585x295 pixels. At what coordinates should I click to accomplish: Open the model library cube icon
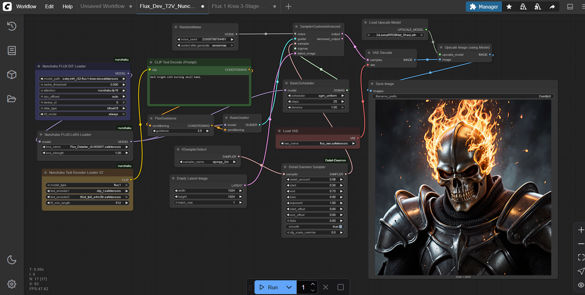pos(11,75)
